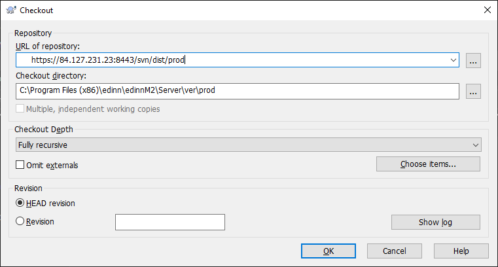Focus the Checkout directory path field
The width and height of the screenshot is (498, 267).
(236, 91)
